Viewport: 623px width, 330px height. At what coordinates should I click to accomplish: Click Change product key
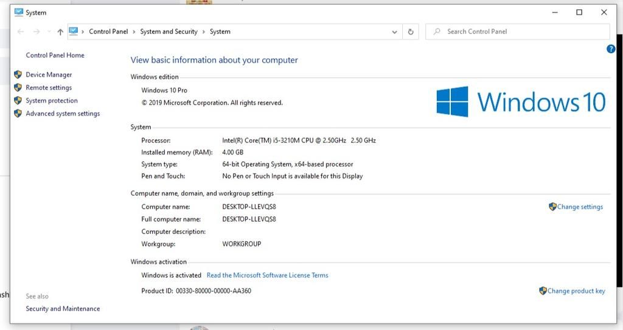pos(576,291)
